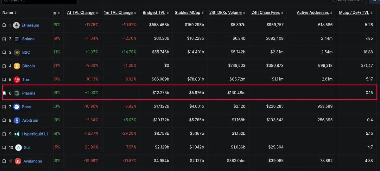Click the Bitcoin chain logo icon
The width and height of the screenshot is (380, 171).
tap(16, 66)
